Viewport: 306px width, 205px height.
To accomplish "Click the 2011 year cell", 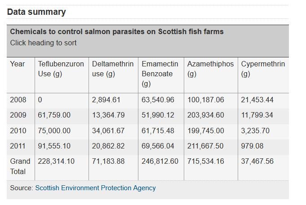I will click(18, 146).
